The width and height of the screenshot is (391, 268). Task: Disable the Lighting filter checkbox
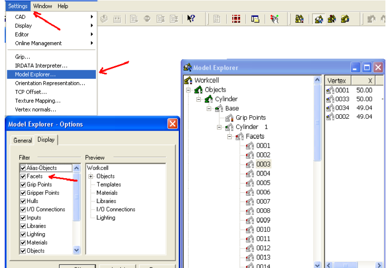click(23, 234)
